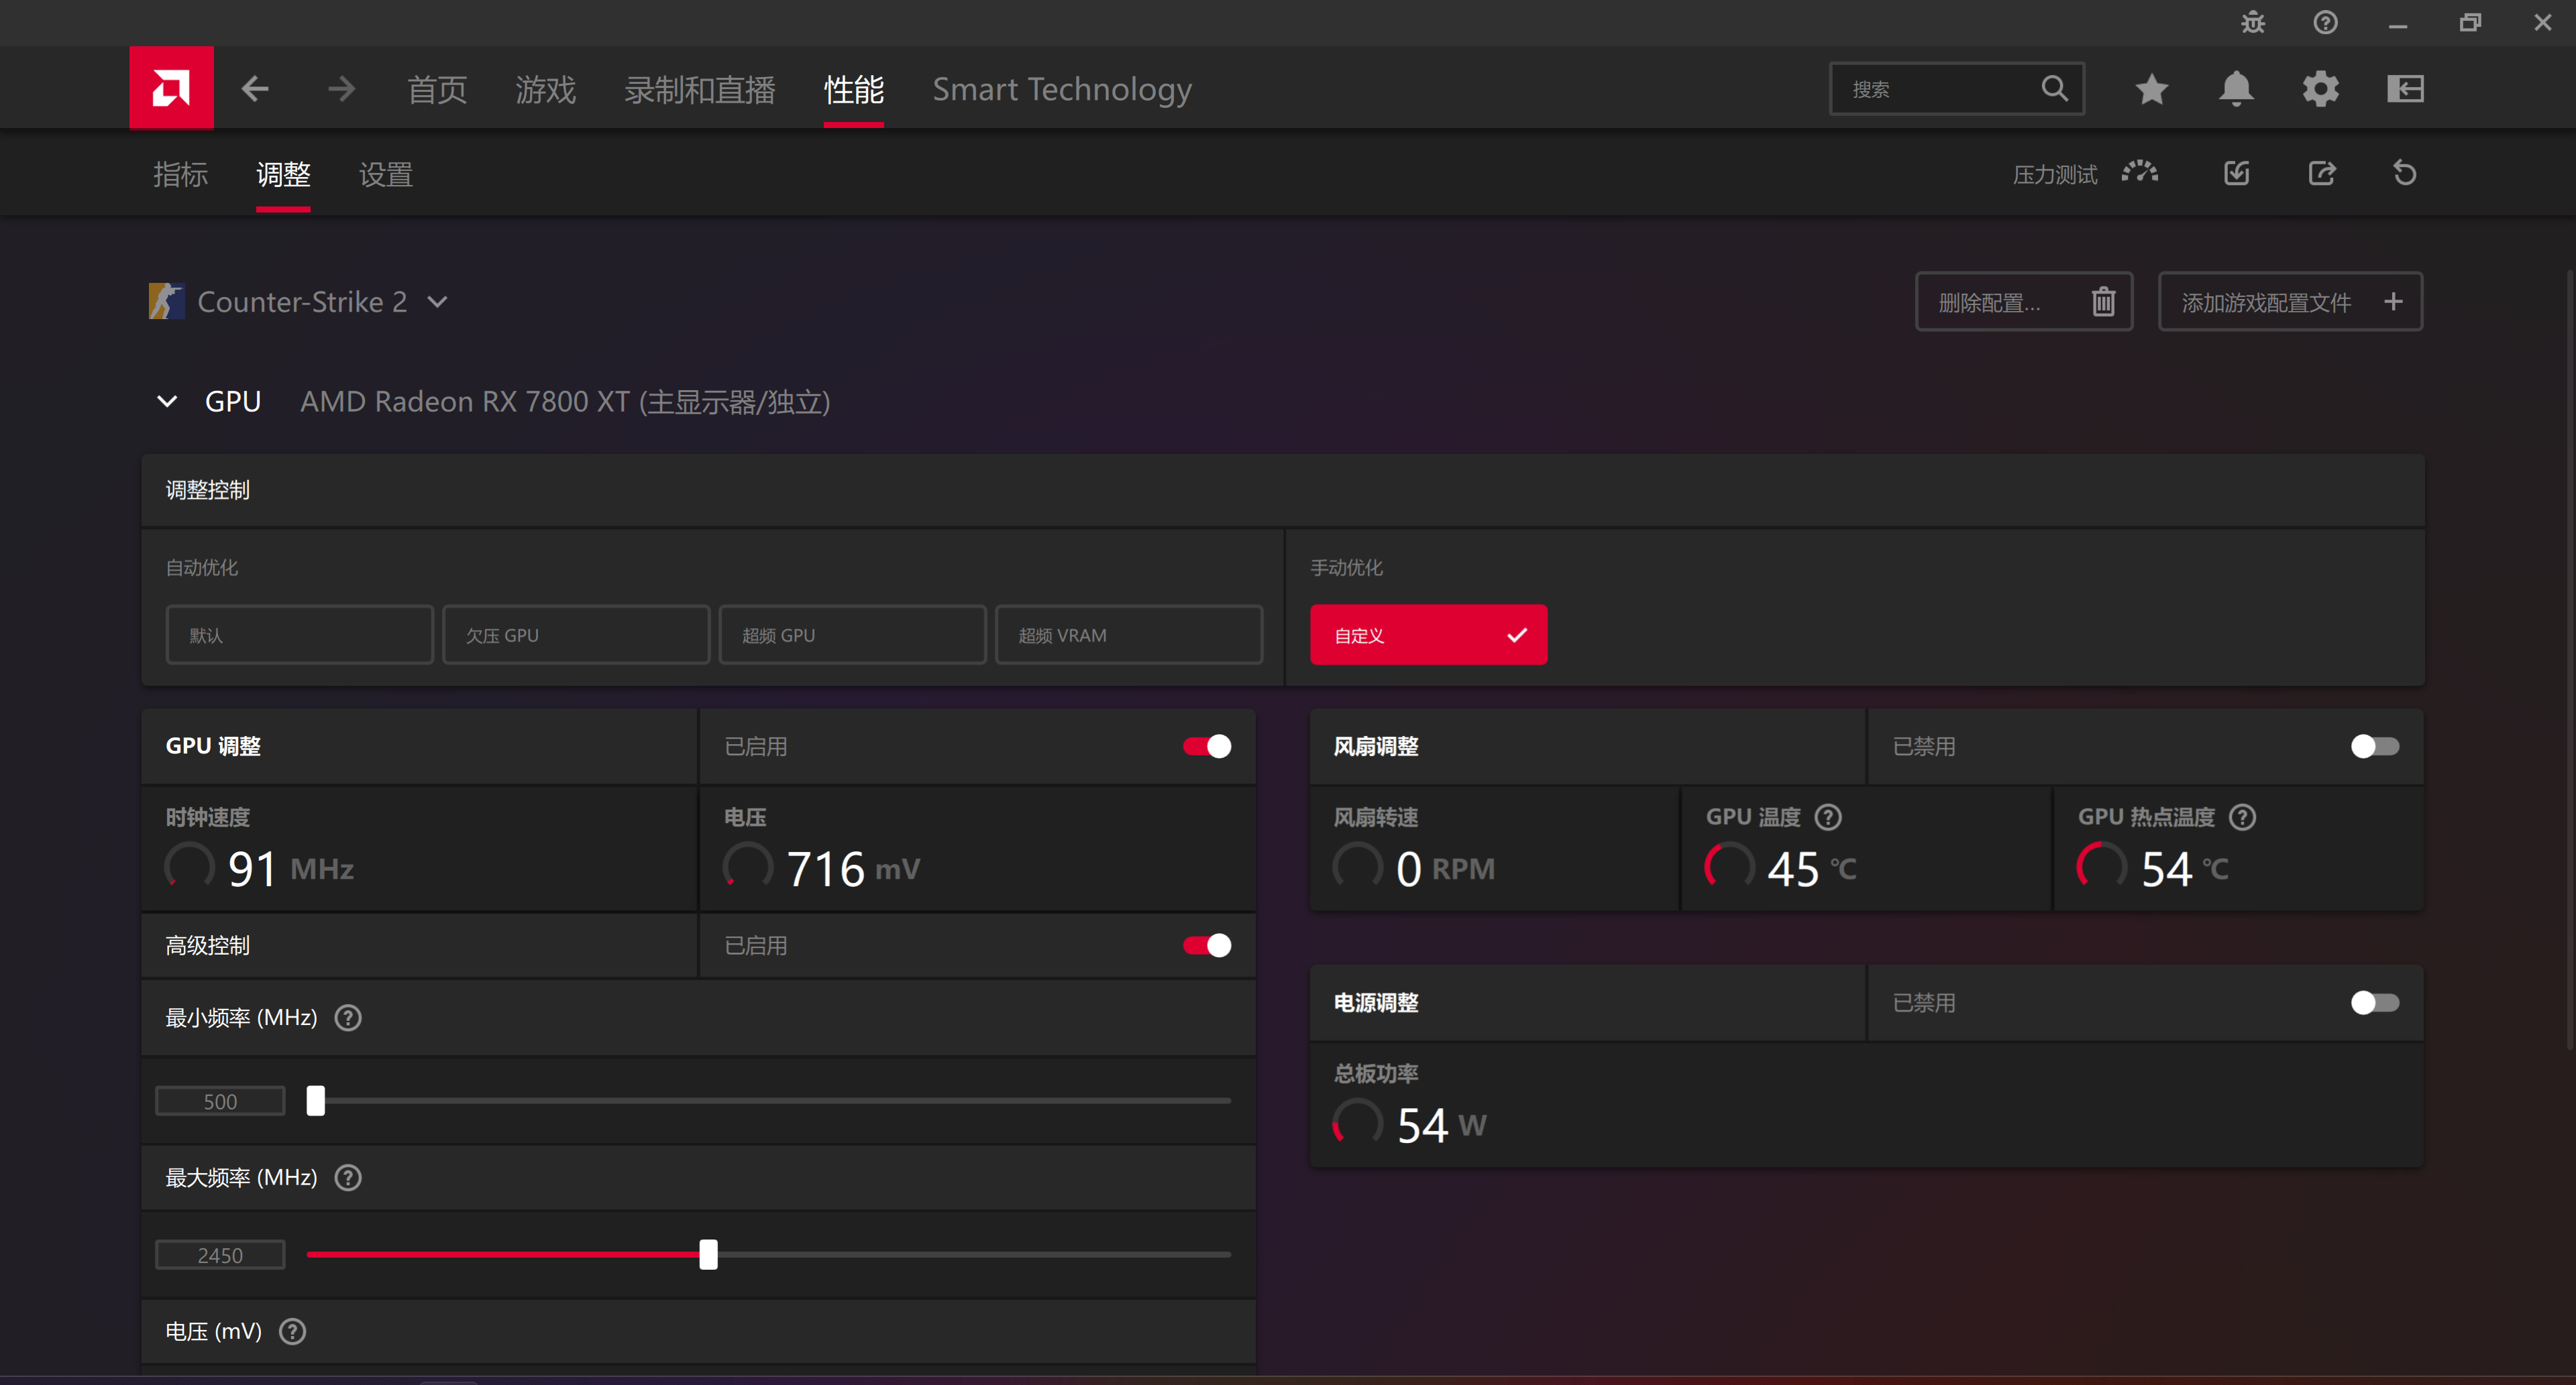The height and width of the screenshot is (1385, 2576).
Task: Click the AMD Radeon RX 7800 XT label
Action: pyautogui.click(x=565, y=401)
